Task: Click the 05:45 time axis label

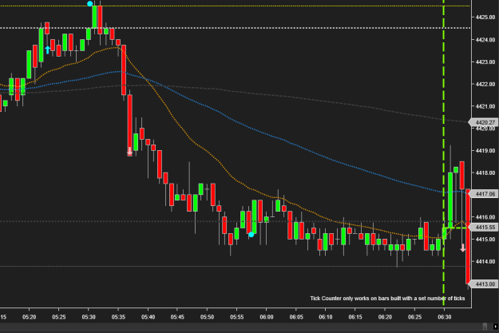Action: coord(177,317)
